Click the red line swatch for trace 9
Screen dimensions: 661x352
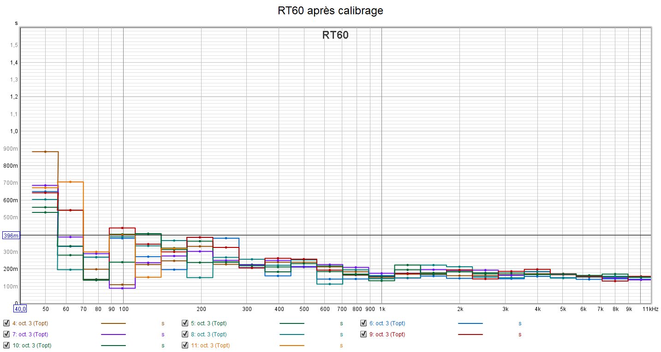(x=470, y=334)
